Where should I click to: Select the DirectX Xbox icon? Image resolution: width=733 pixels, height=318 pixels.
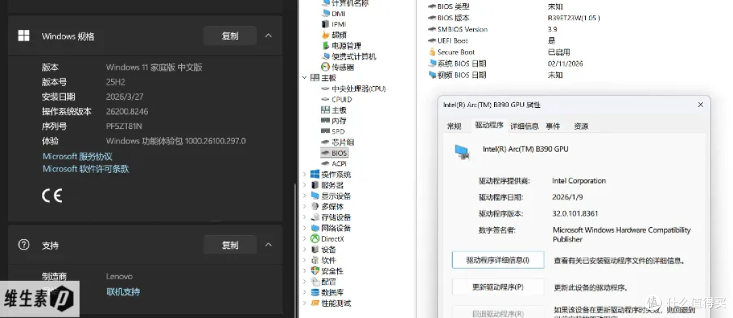315,239
